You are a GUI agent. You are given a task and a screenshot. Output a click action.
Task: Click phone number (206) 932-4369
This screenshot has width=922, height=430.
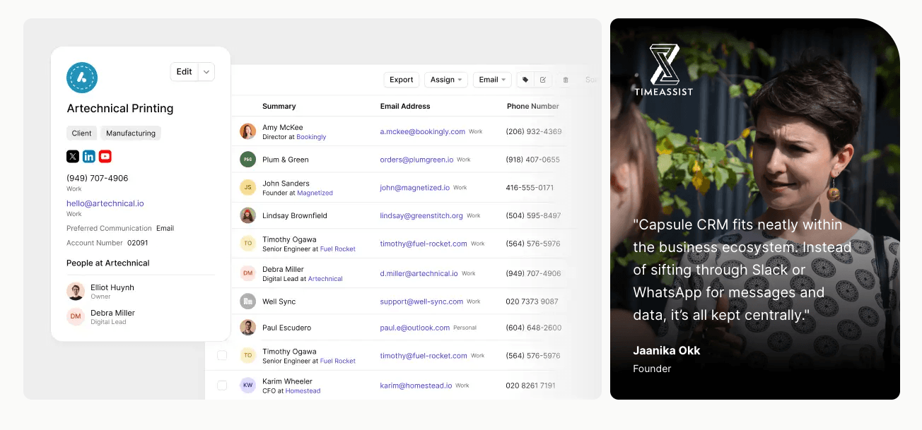click(534, 131)
